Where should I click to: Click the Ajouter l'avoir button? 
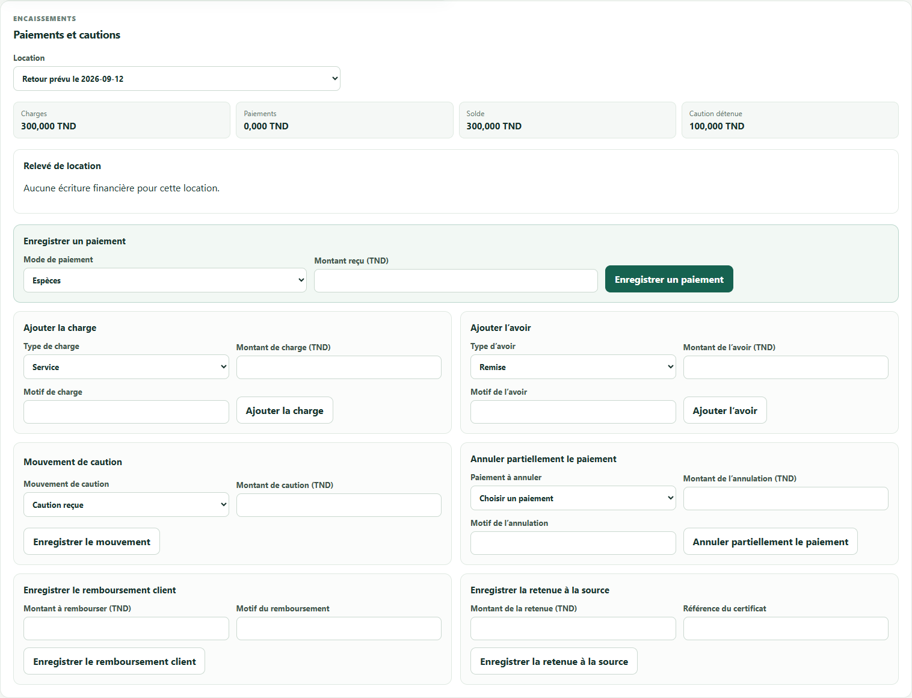[725, 410]
